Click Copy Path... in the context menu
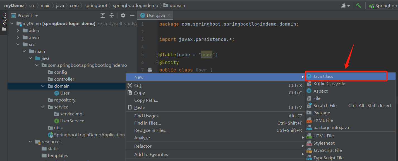398x161 pixels. pyautogui.click(x=146, y=100)
